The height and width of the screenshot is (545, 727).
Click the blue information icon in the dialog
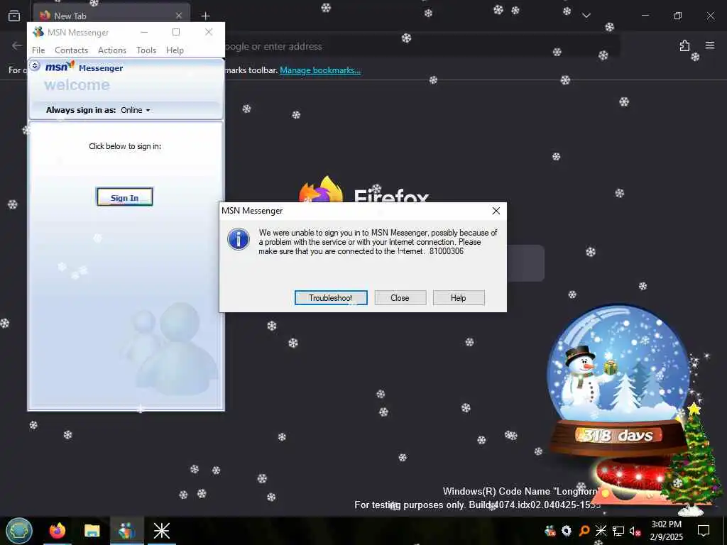tap(239, 240)
